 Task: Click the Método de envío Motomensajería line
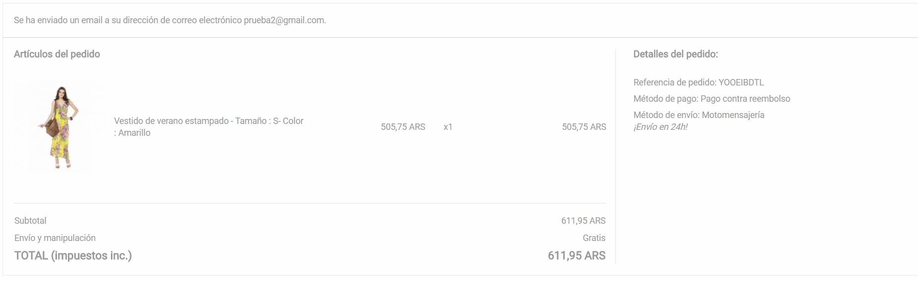pos(699,115)
